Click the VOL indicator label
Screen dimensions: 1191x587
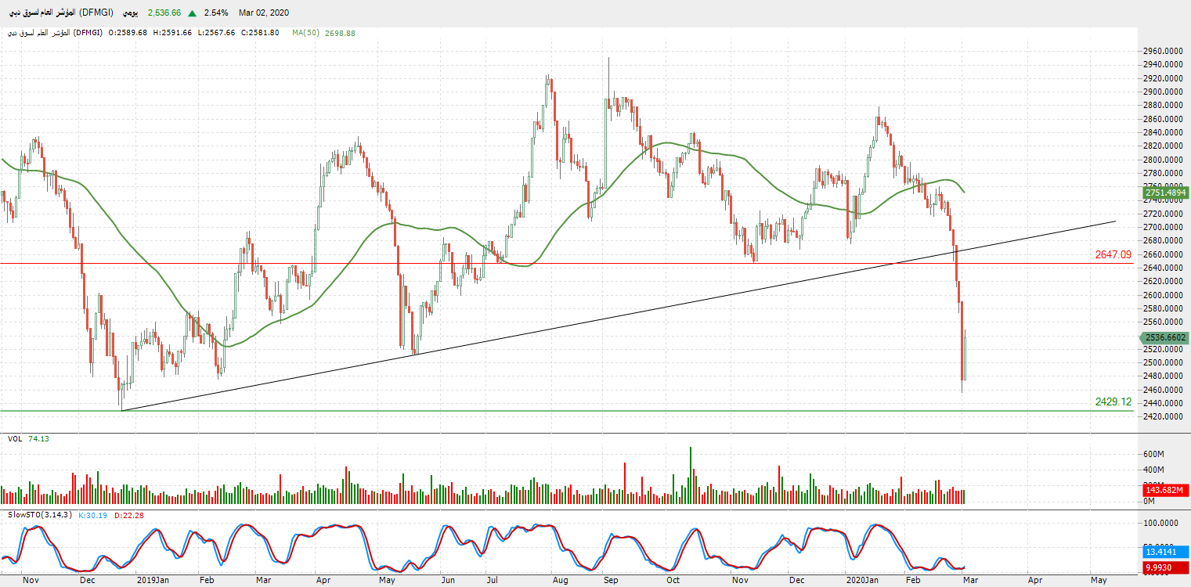tap(15, 439)
